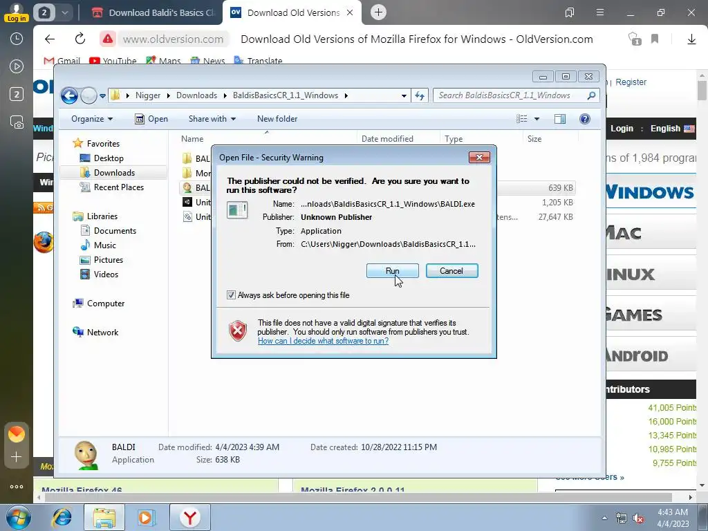Click the Explorer forward navigation arrow

(88, 95)
